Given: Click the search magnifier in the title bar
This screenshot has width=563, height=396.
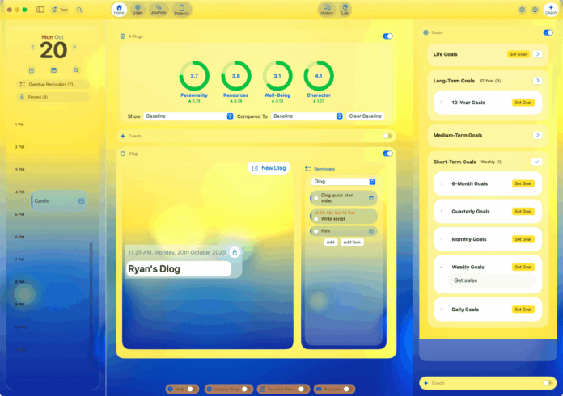Looking at the screenshot, I should 79,10.
